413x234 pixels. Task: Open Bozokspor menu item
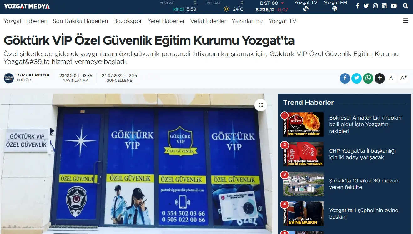coord(128,21)
